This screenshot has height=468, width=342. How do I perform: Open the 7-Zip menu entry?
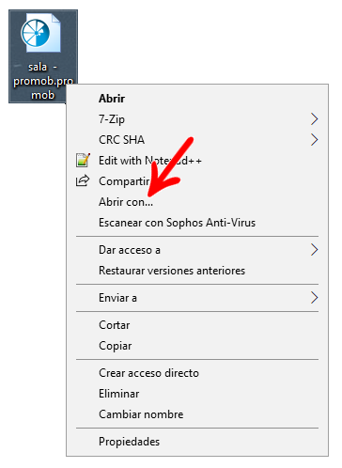[x=197, y=119]
